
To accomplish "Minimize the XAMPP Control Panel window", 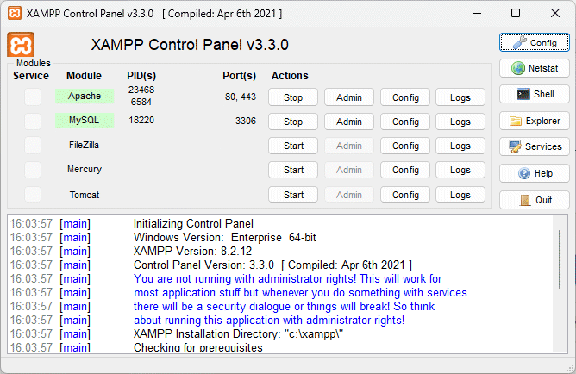I will click(477, 13).
